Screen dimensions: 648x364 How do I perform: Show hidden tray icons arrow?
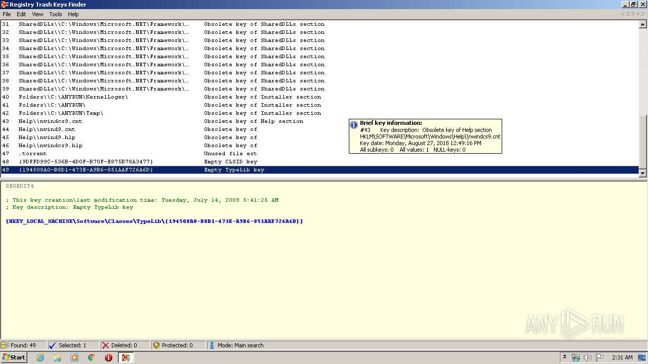(564, 357)
